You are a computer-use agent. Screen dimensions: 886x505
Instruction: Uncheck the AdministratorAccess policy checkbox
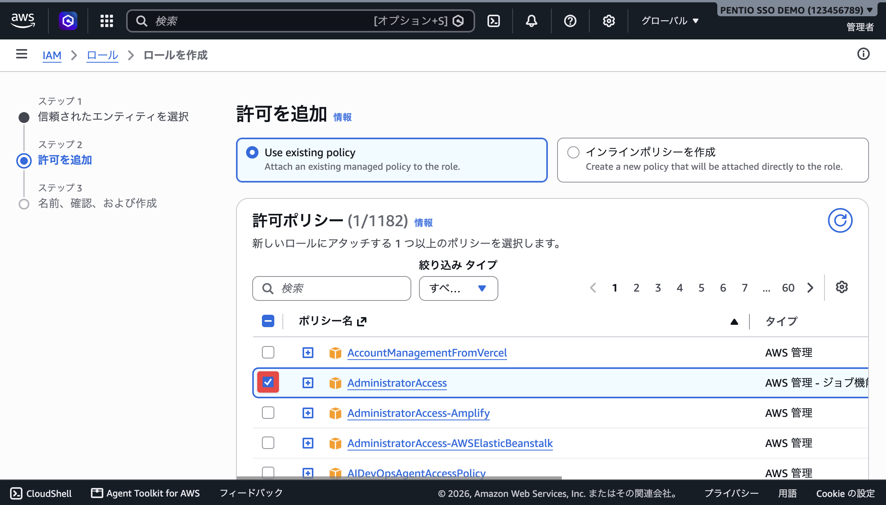pyautogui.click(x=268, y=382)
